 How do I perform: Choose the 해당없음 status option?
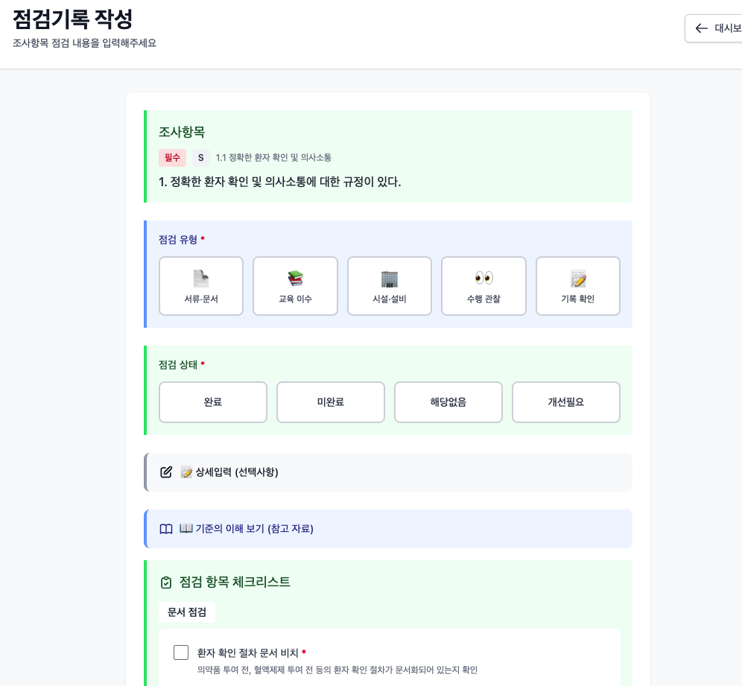[448, 402]
